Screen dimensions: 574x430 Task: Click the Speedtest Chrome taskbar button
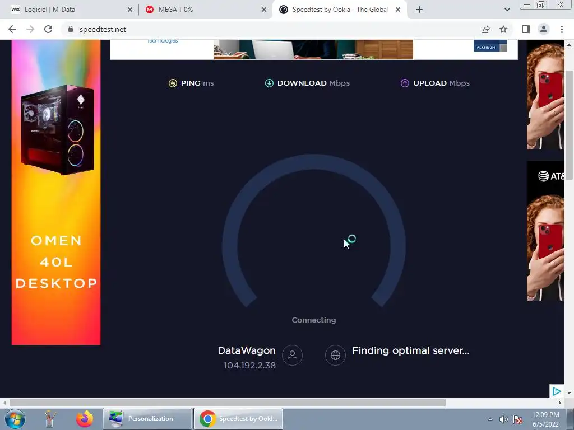[x=238, y=419]
